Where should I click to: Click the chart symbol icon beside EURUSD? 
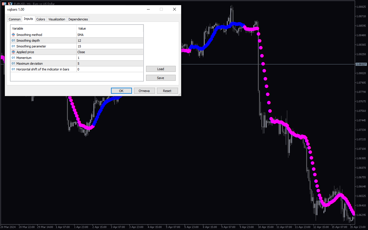10,4
